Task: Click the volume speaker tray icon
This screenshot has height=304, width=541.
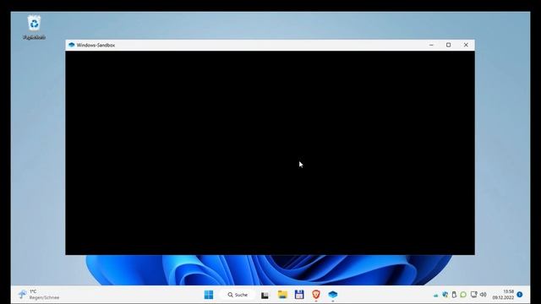Action: click(x=483, y=295)
